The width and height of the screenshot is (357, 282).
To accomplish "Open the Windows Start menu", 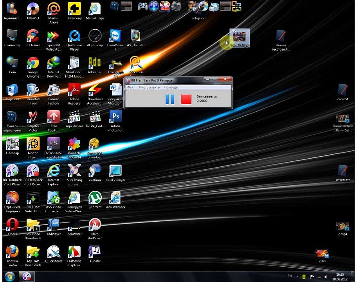I will pyautogui.click(x=9, y=277).
